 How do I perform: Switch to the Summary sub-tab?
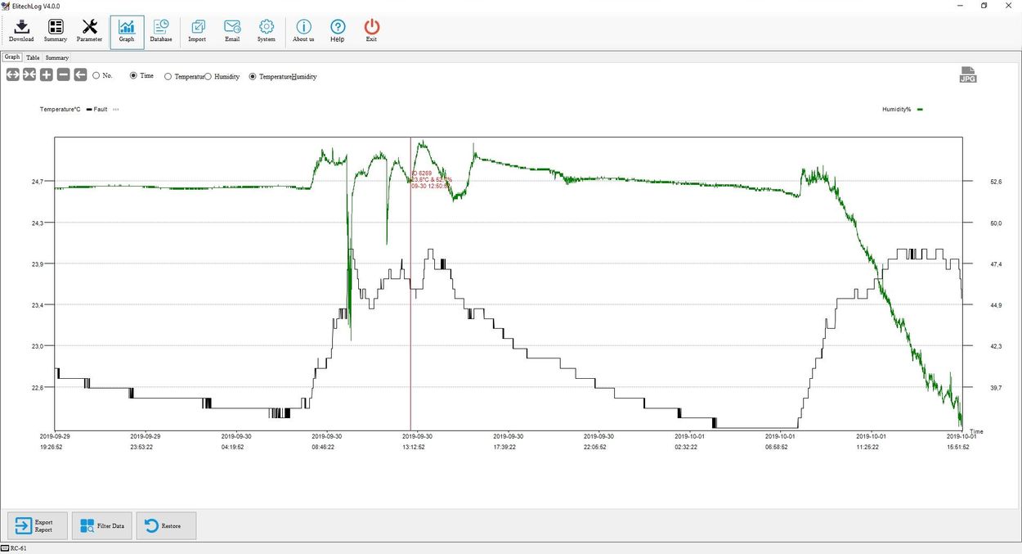pyautogui.click(x=57, y=57)
